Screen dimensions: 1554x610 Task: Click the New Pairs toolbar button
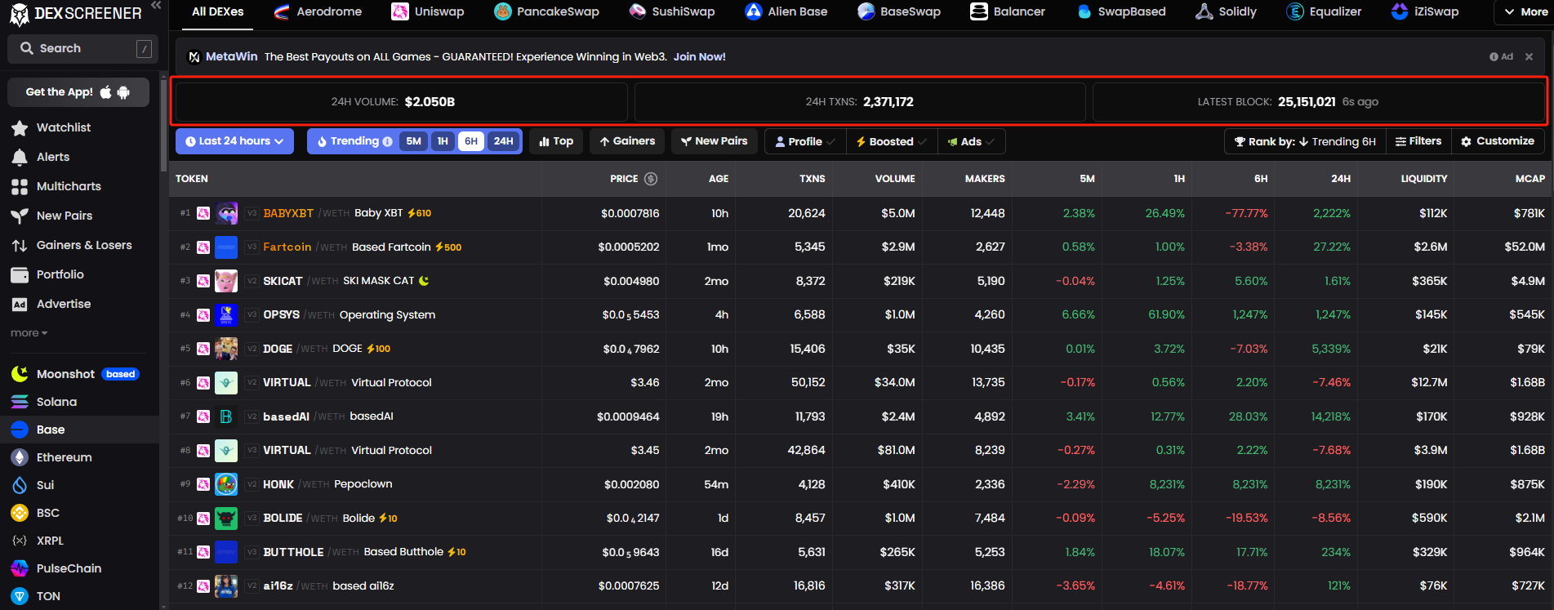tap(715, 141)
